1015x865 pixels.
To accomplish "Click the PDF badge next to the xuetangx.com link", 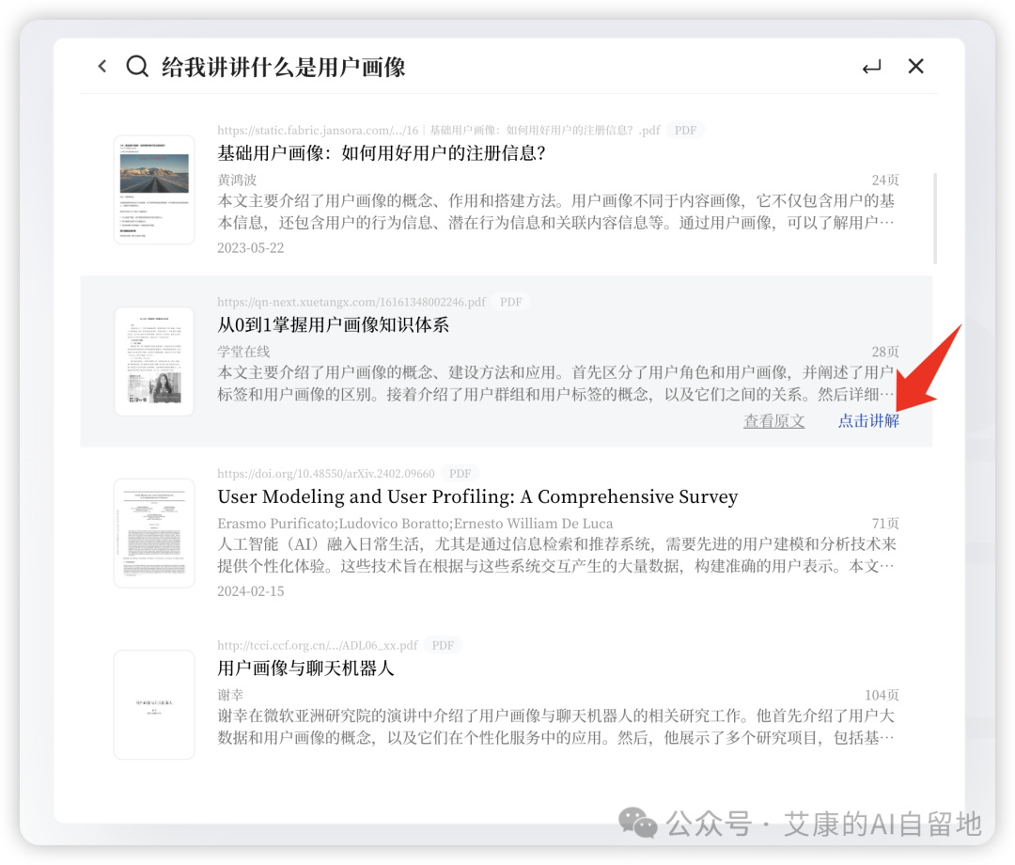I will point(510,302).
